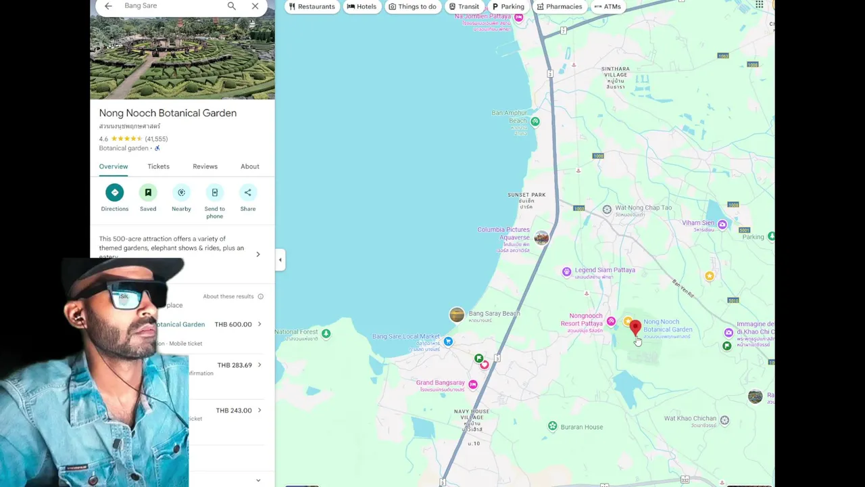Click the Immagine de di Khao Chi marker
This screenshot has width=865, height=487.
728,332
